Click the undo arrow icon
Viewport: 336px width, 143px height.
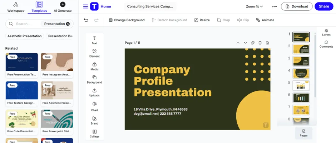(86, 20)
